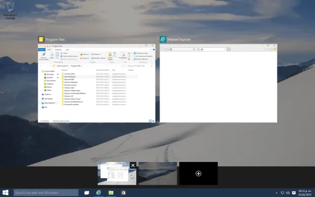The height and width of the screenshot is (197, 315).
Task: Focus the "Search the web and Windows" box
Action: (x=46, y=192)
